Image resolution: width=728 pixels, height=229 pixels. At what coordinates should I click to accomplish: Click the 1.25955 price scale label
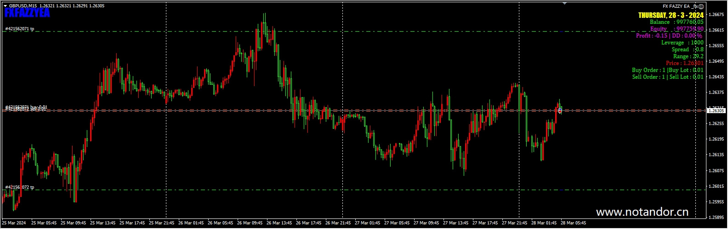point(717,202)
